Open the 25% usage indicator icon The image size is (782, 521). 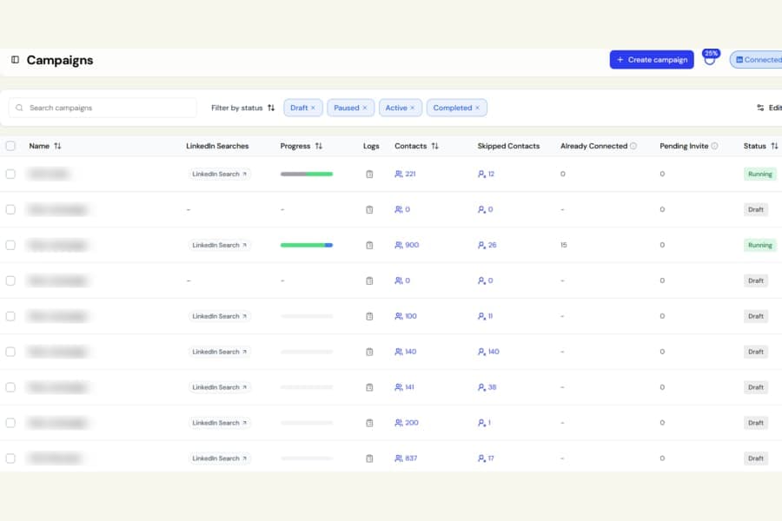[x=710, y=58]
